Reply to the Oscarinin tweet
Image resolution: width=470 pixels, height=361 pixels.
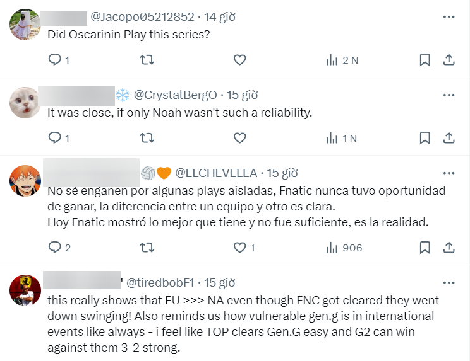[x=56, y=60]
